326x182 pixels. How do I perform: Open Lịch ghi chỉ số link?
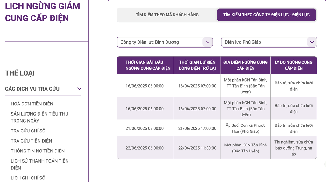[28, 178]
